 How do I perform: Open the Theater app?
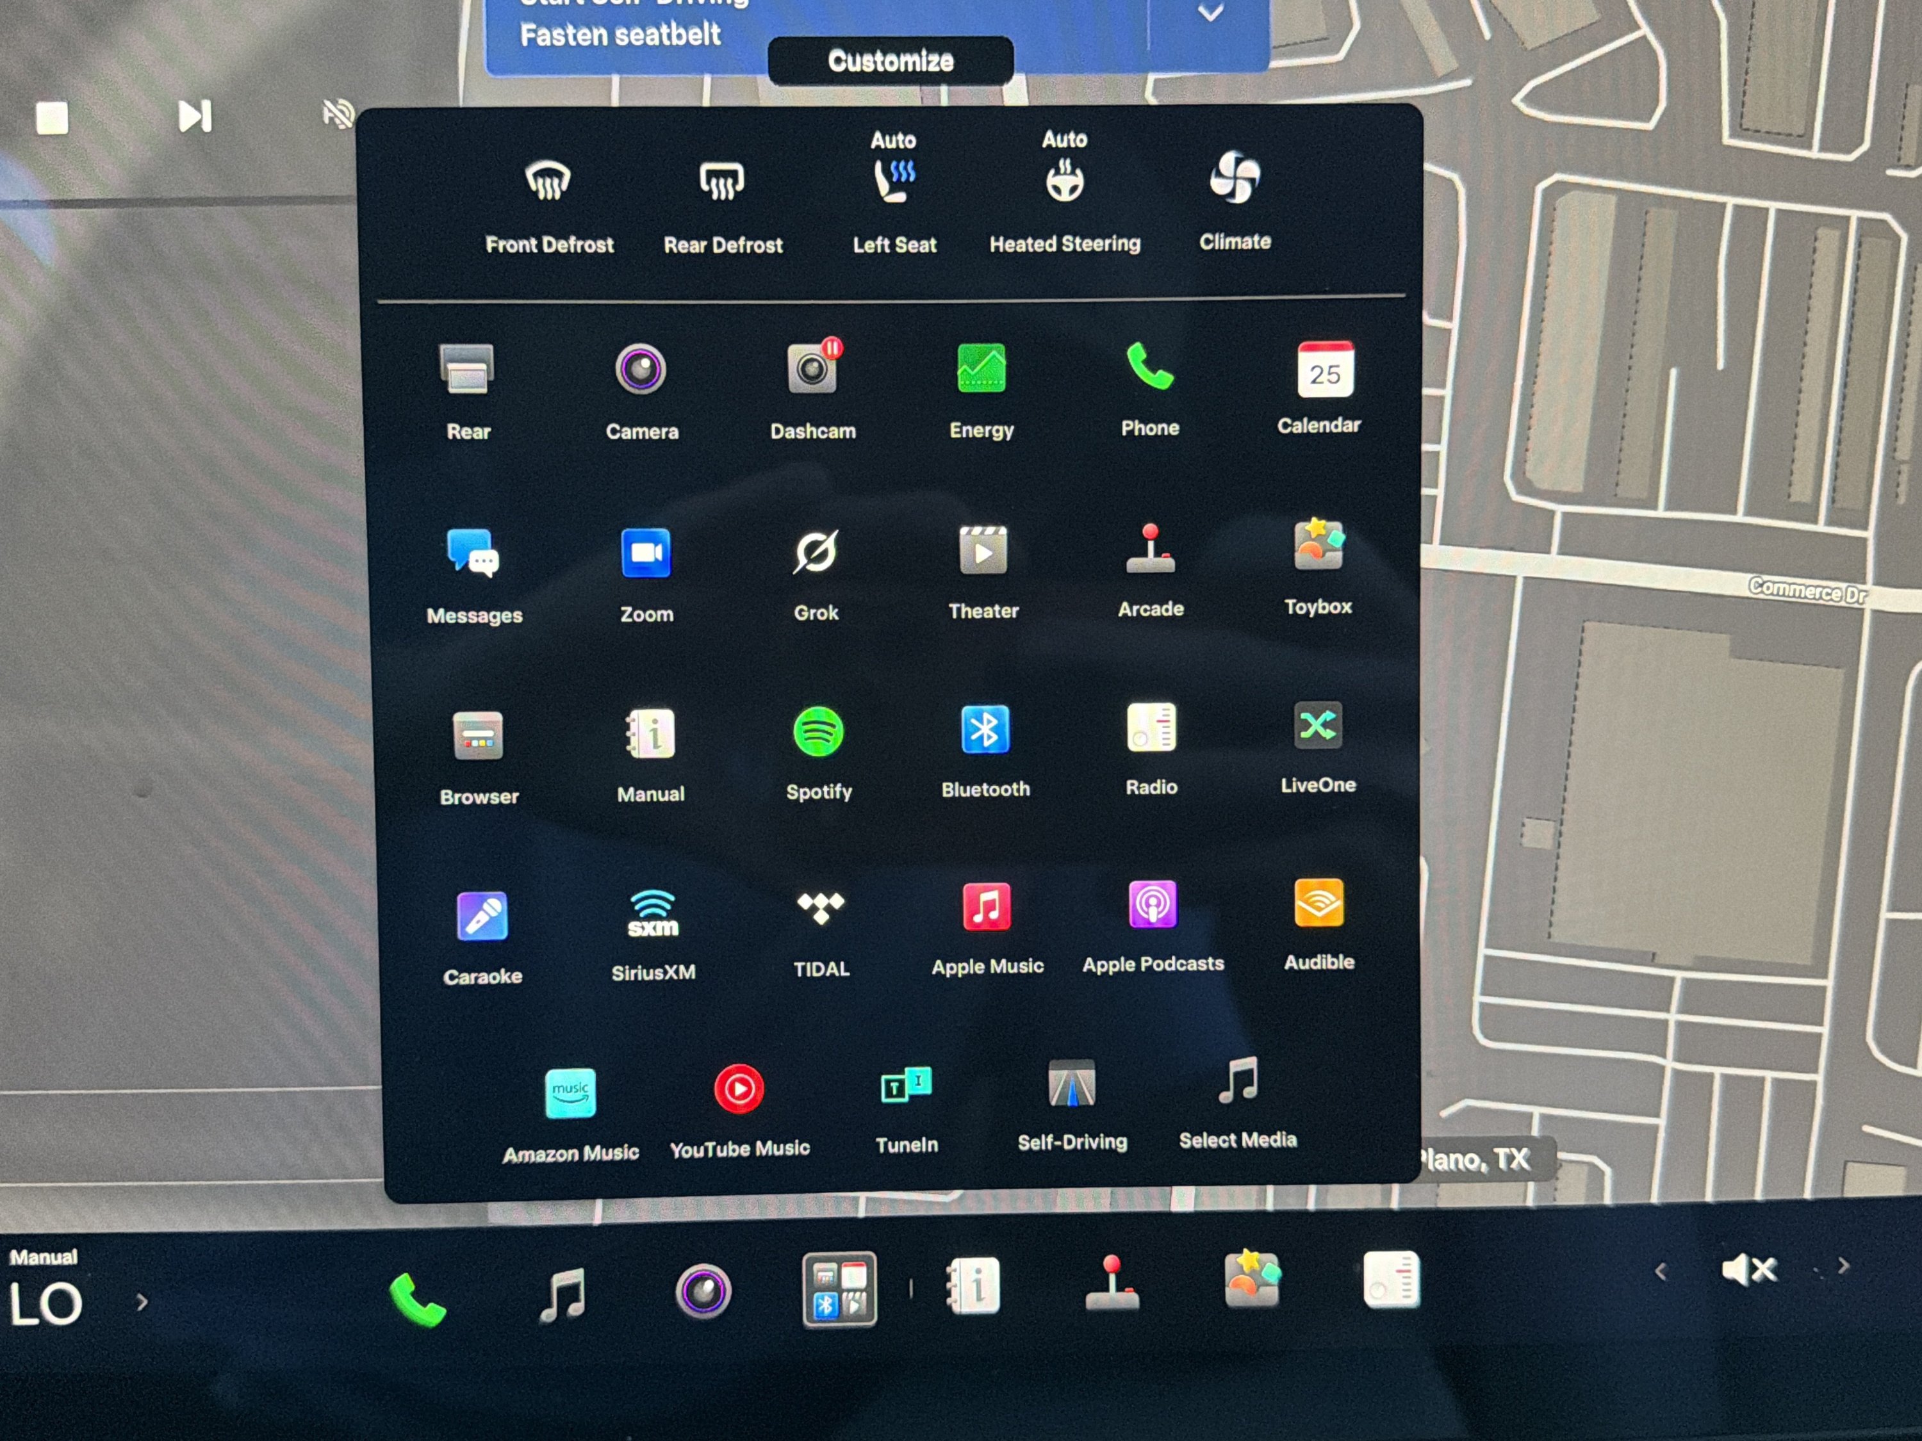[983, 550]
